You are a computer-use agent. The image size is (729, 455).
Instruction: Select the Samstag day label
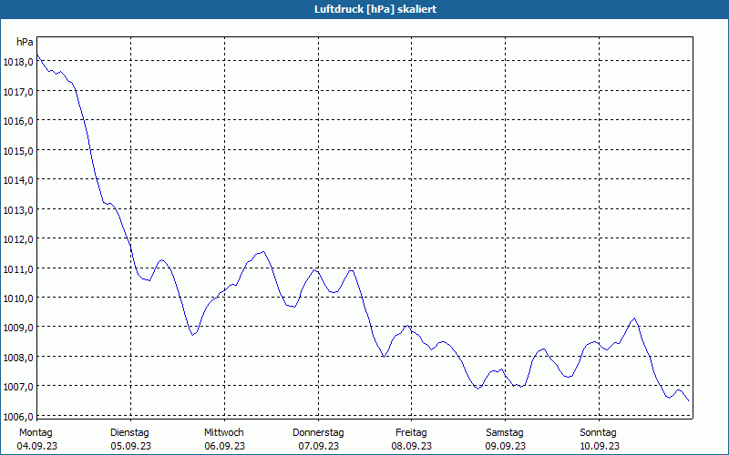505,432
